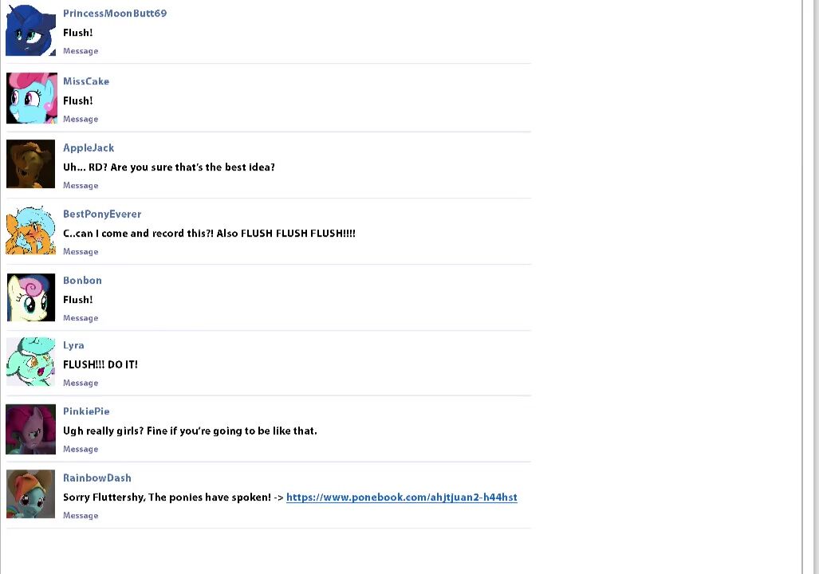Send Message to PinkiePie
819x574 pixels.
81,449
